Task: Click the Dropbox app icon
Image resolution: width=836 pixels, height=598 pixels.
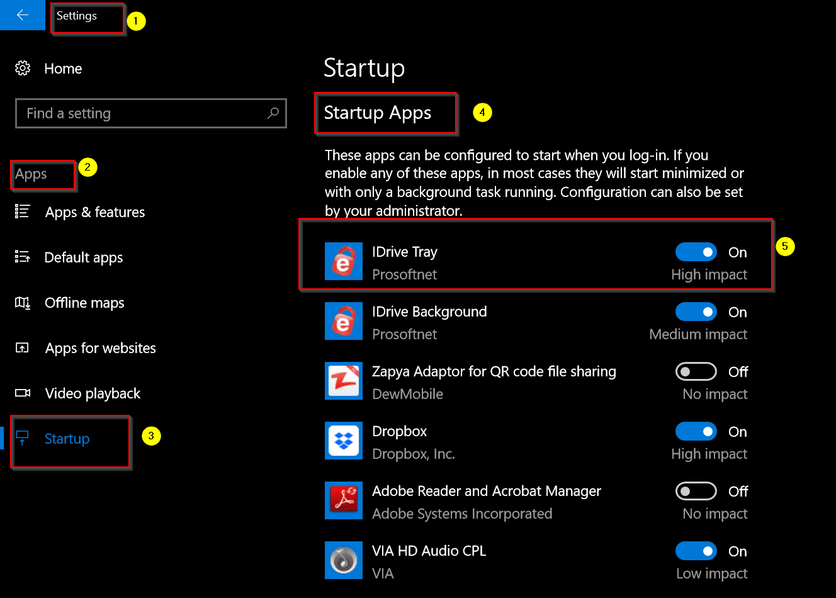Action: pos(343,441)
